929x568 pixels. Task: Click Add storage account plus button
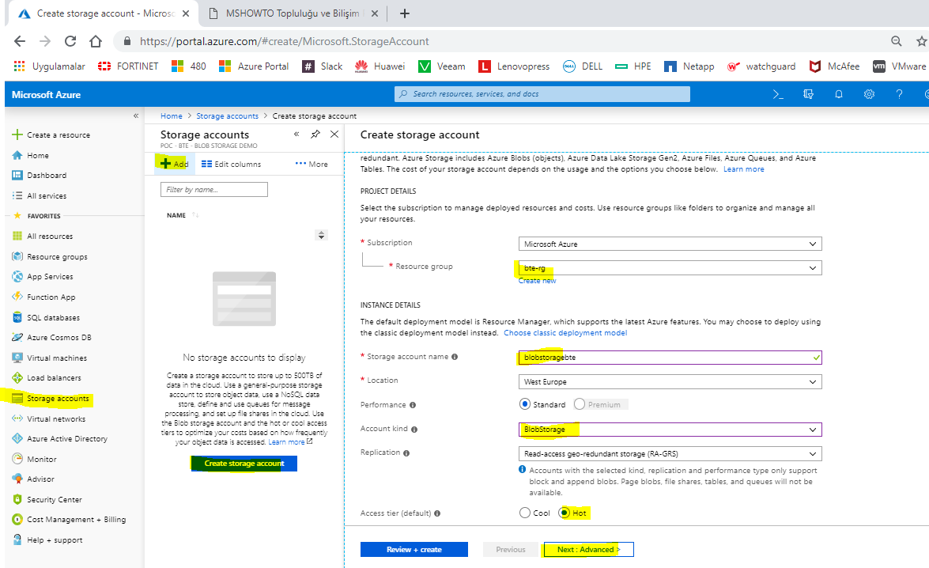click(x=174, y=164)
